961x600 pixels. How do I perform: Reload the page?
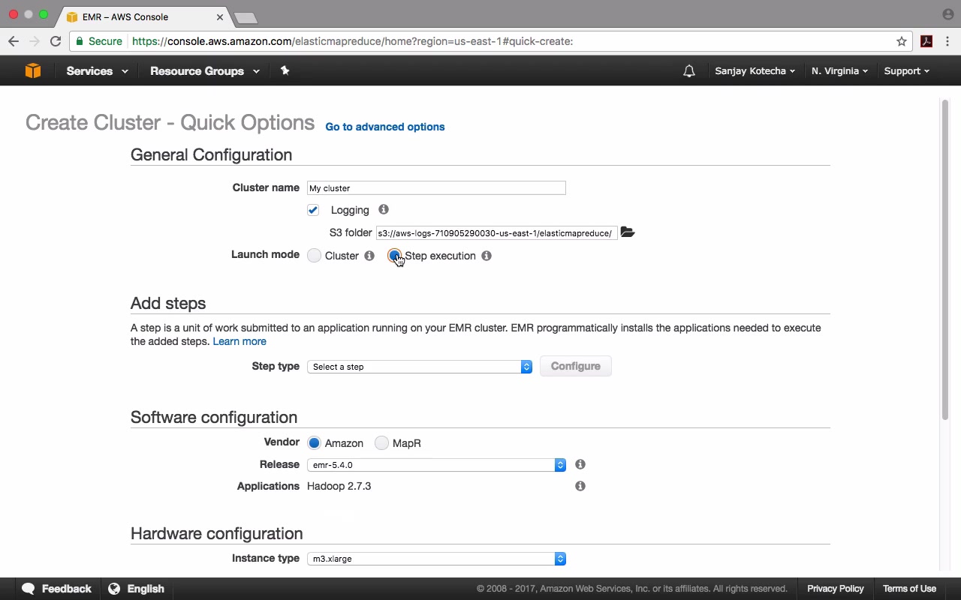(56, 41)
